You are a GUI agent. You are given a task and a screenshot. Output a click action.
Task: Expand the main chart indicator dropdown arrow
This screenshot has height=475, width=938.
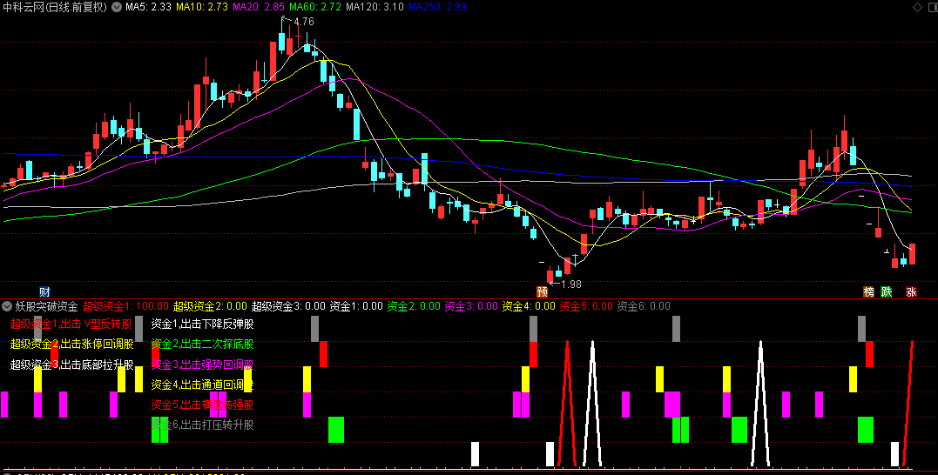[x=116, y=7]
